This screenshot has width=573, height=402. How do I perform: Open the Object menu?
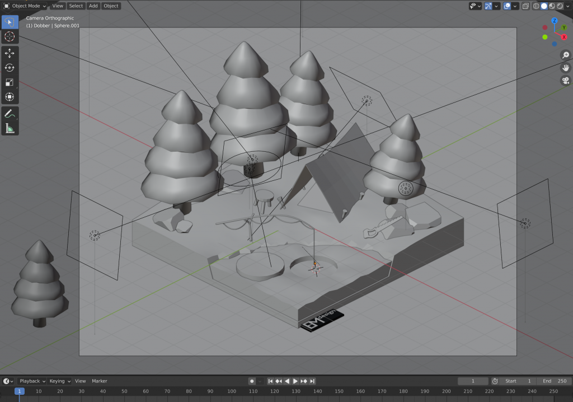pos(111,6)
